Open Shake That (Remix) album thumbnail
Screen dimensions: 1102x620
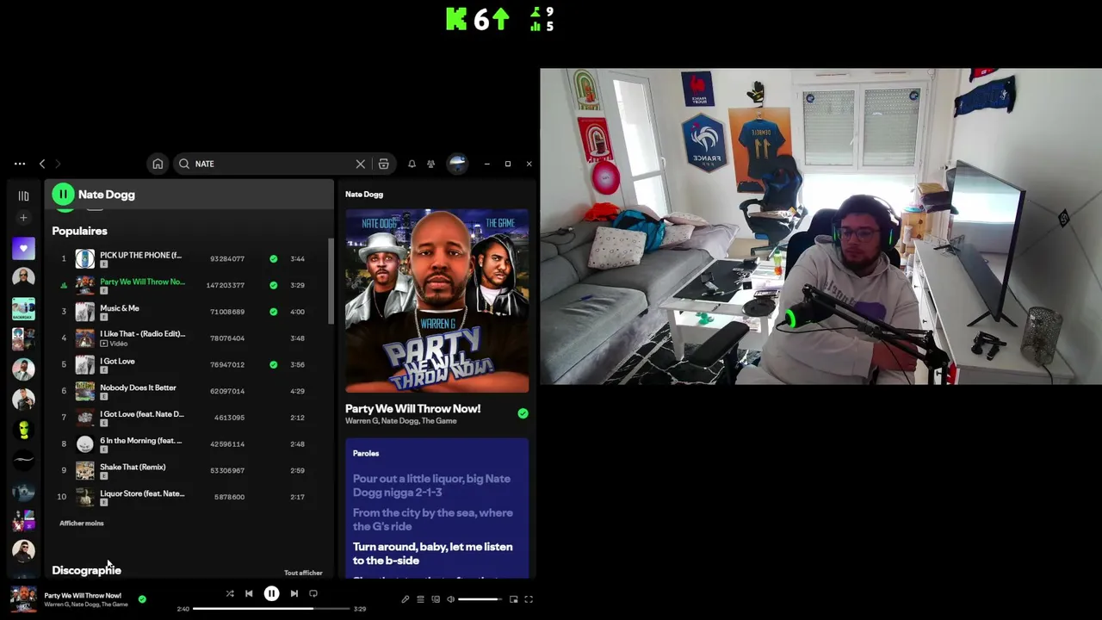point(84,470)
